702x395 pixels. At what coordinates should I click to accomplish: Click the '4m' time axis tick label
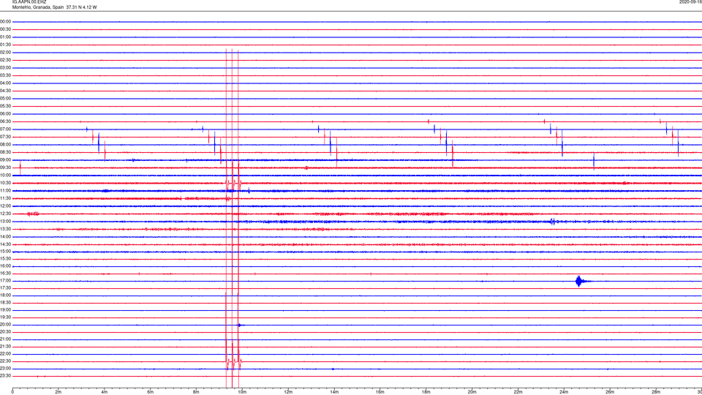click(x=105, y=392)
